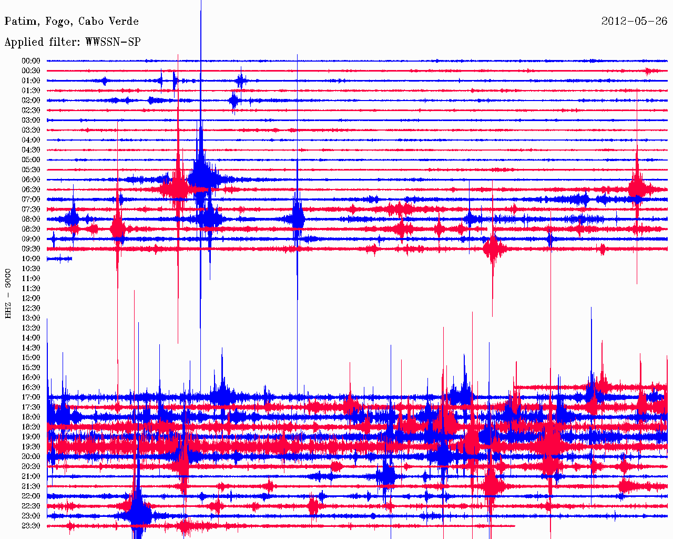Select the 16:30 time label
The width and height of the screenshot is (673, 539).
pos(31,387)
